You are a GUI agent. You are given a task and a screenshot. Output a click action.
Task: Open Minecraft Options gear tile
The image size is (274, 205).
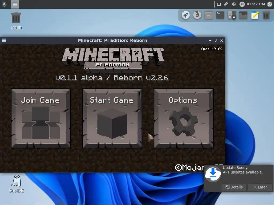click(x=184, y=118)
